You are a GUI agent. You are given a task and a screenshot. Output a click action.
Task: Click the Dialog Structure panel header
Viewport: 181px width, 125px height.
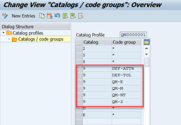click(x=35, y=27)
